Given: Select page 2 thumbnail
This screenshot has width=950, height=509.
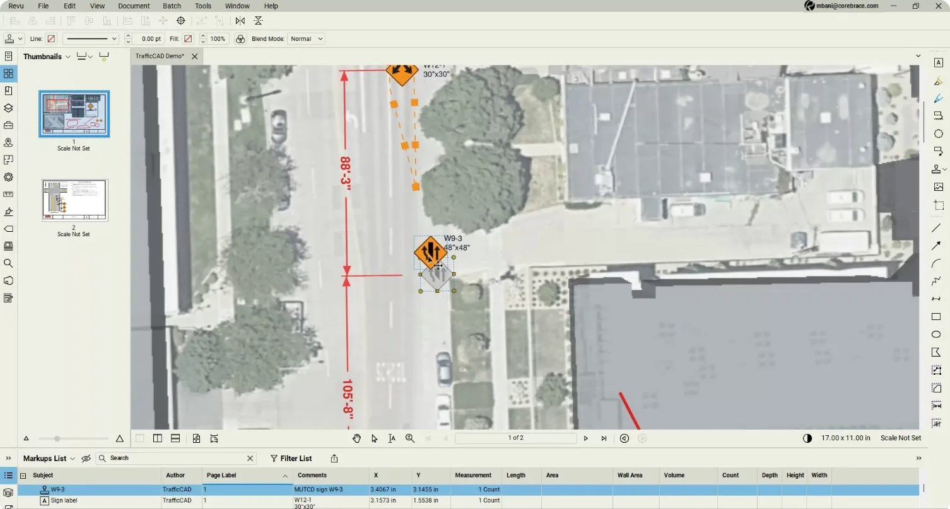Looking at the screenshot, I should tap(75, 200).
